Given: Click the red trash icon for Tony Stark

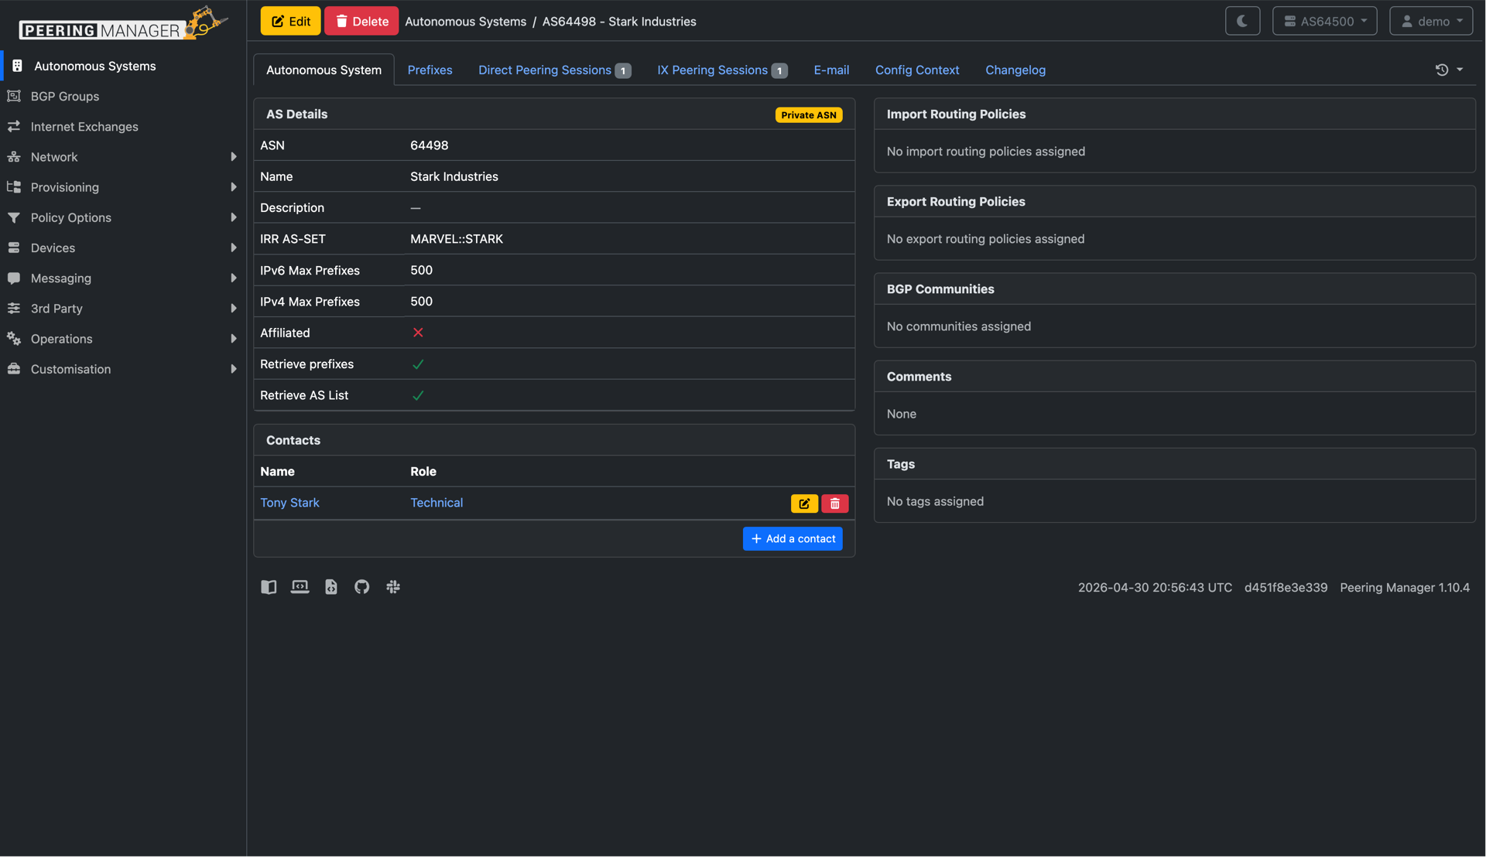Looking at the screenshot, I should [x=834, y=504].
